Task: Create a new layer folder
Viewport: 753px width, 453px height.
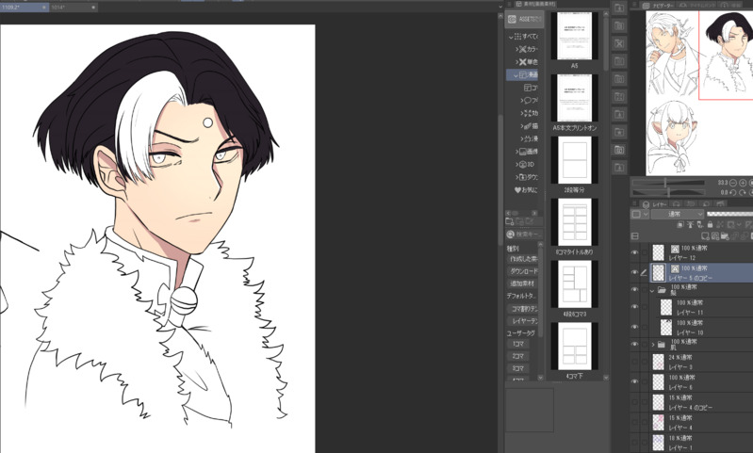Action: pyautogui.click(x=725, y=236)
